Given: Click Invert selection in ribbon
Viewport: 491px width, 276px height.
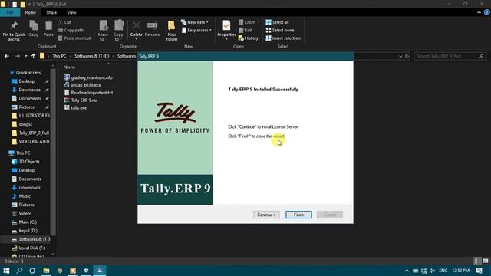Looking at the screenshot, I should pyautogui.click(x=283, y=38).
